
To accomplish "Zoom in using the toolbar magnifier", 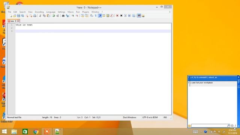I will (x=73, y=16).
